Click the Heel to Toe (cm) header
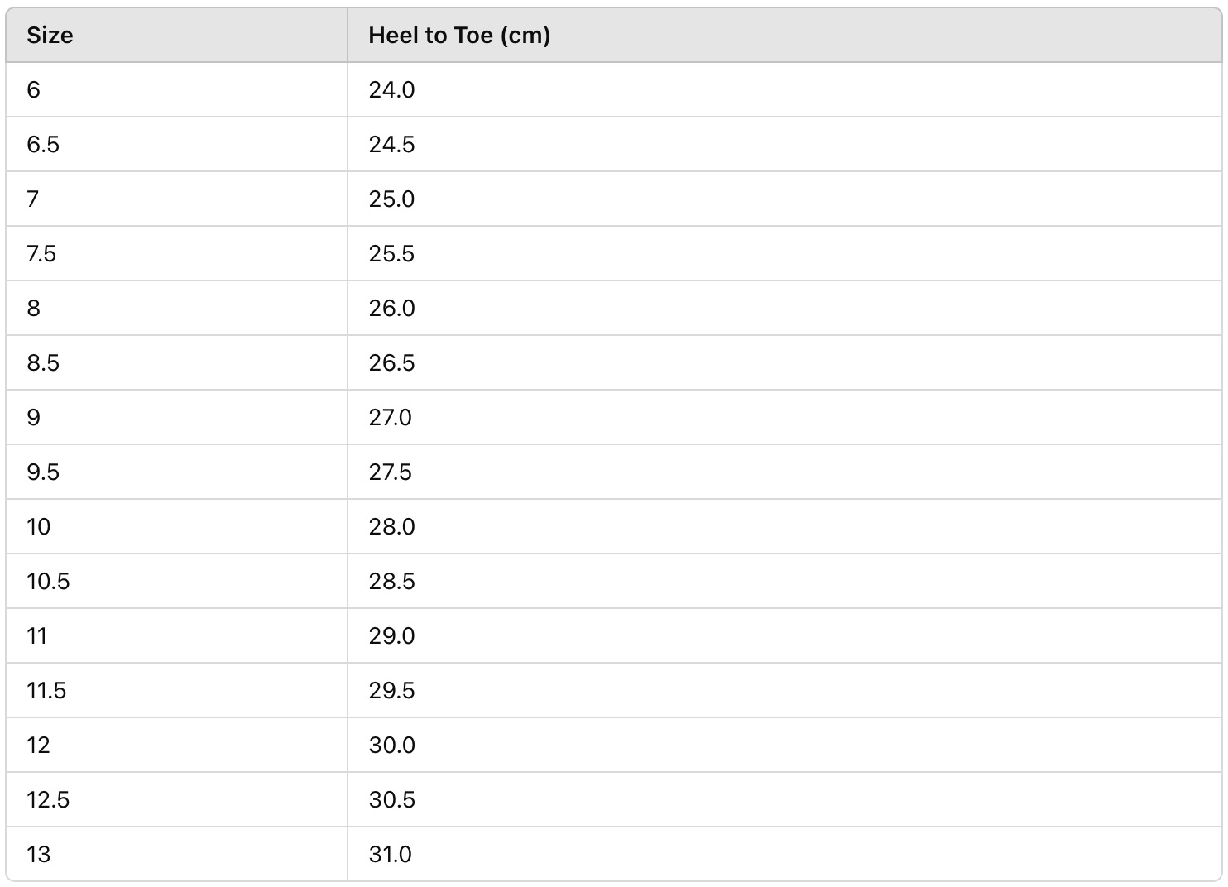This screenshot has height=887, width=1228. [x=459, y=36]
